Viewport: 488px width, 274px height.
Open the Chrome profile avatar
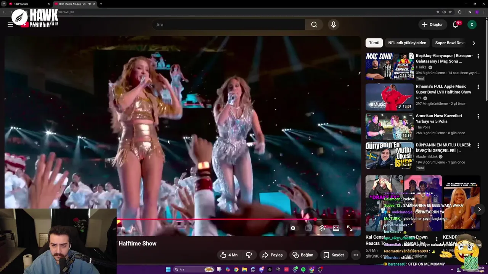[477, 12]
